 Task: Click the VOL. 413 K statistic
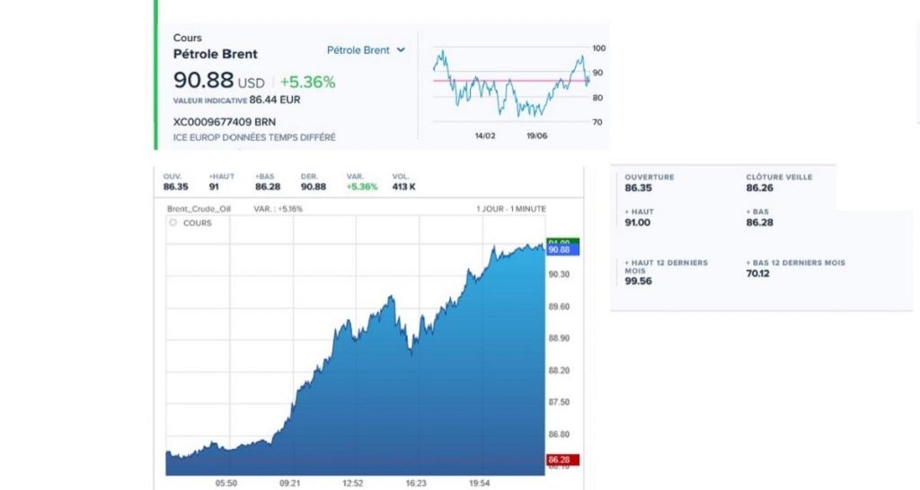coord(403,182)
